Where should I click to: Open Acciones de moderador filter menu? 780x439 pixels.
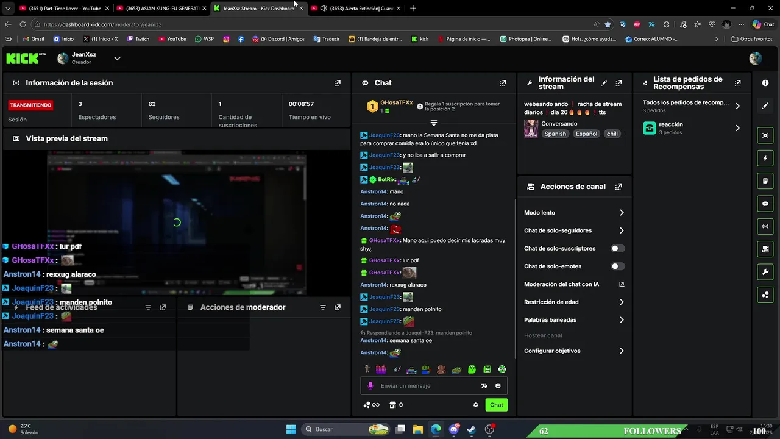tap(323, 307)
